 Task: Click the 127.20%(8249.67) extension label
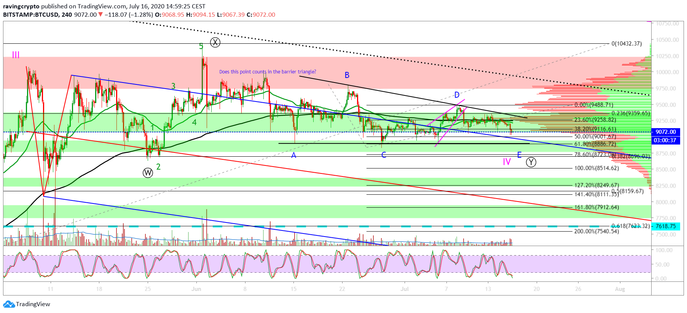click(596, 186)
